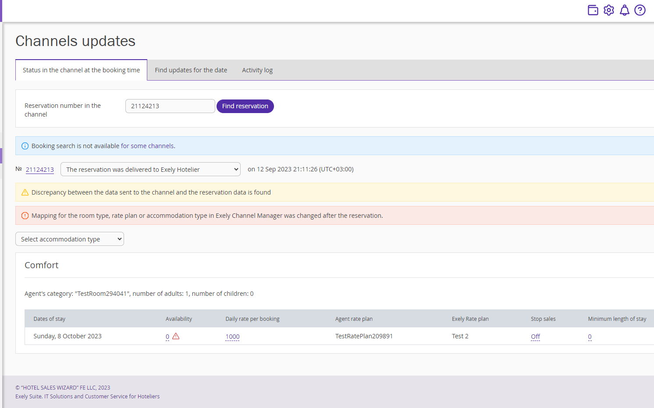Open the Activity log tab

[257, 70]
